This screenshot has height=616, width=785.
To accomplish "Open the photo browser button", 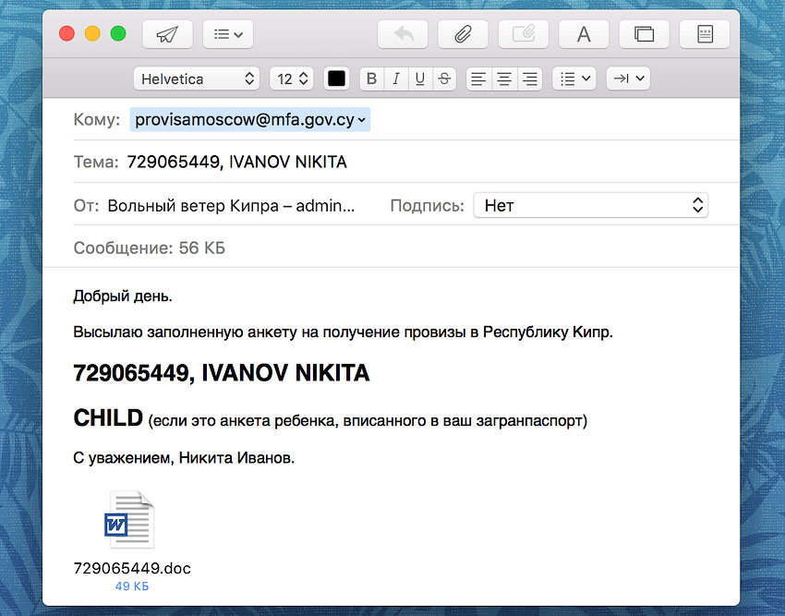I will (x=644, y=34).
